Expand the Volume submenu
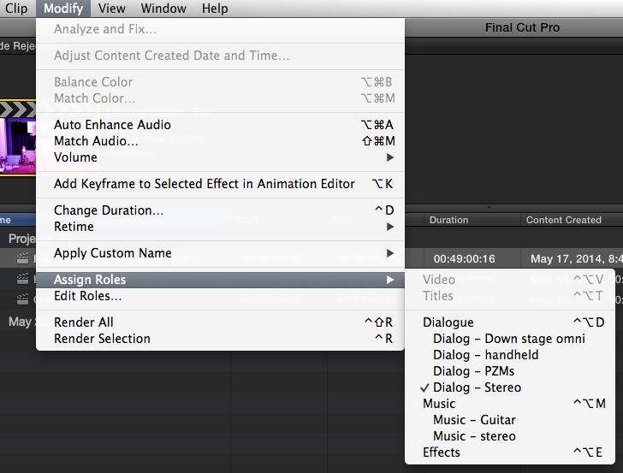The width and height of the screenshot is (623, 473). (220, 157)
